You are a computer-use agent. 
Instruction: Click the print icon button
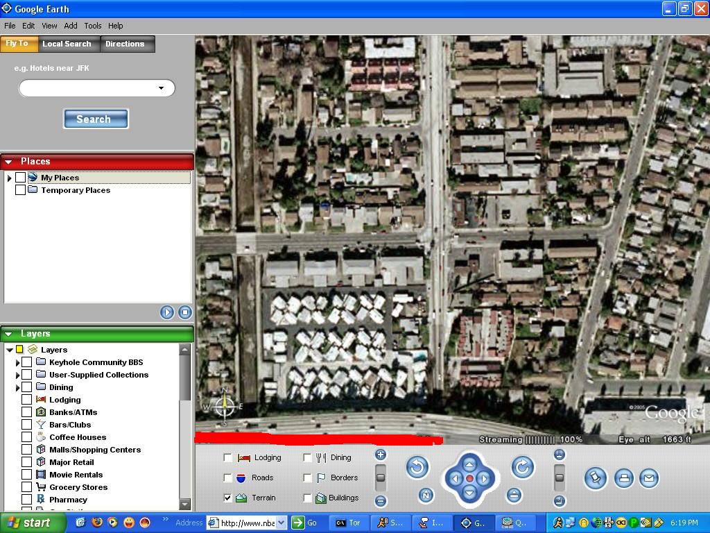623,478
